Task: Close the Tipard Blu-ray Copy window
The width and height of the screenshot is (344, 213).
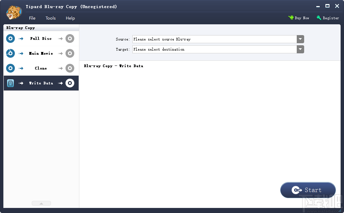Action: click(337, 6)
